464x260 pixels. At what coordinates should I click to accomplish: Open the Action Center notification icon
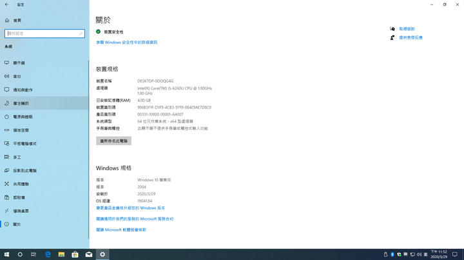tap(455, 254)
